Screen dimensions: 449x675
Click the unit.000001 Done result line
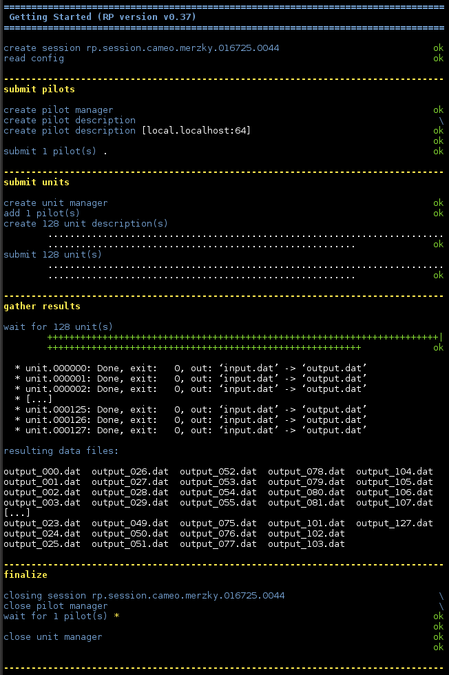pos(190,378)
